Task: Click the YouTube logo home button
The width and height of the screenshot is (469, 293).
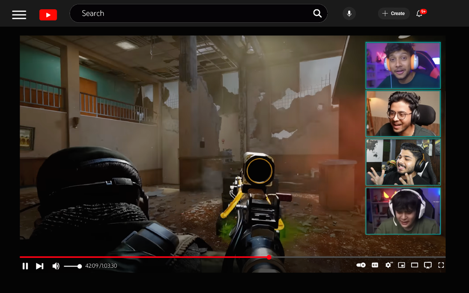Action: pos(48,15)
